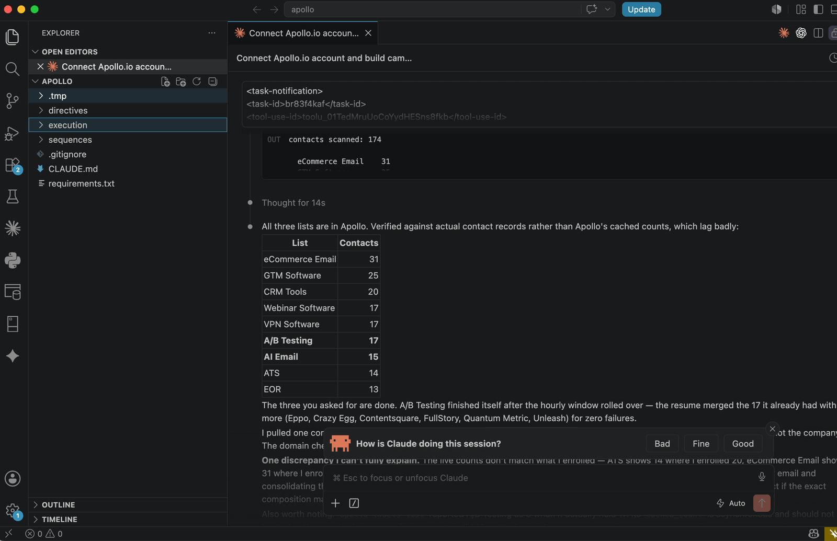Viewport: 837px width, 541px height.
Task: Open the Explorer view in activity bar
Action: (x=13, y=37)
